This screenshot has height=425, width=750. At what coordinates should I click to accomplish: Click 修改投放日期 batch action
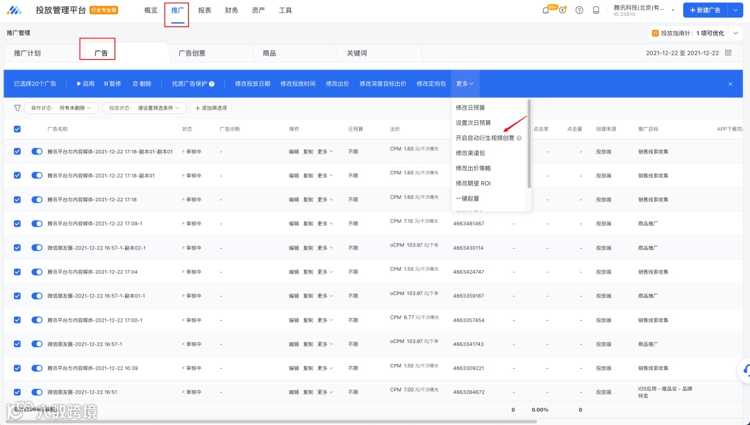(253, 83)
